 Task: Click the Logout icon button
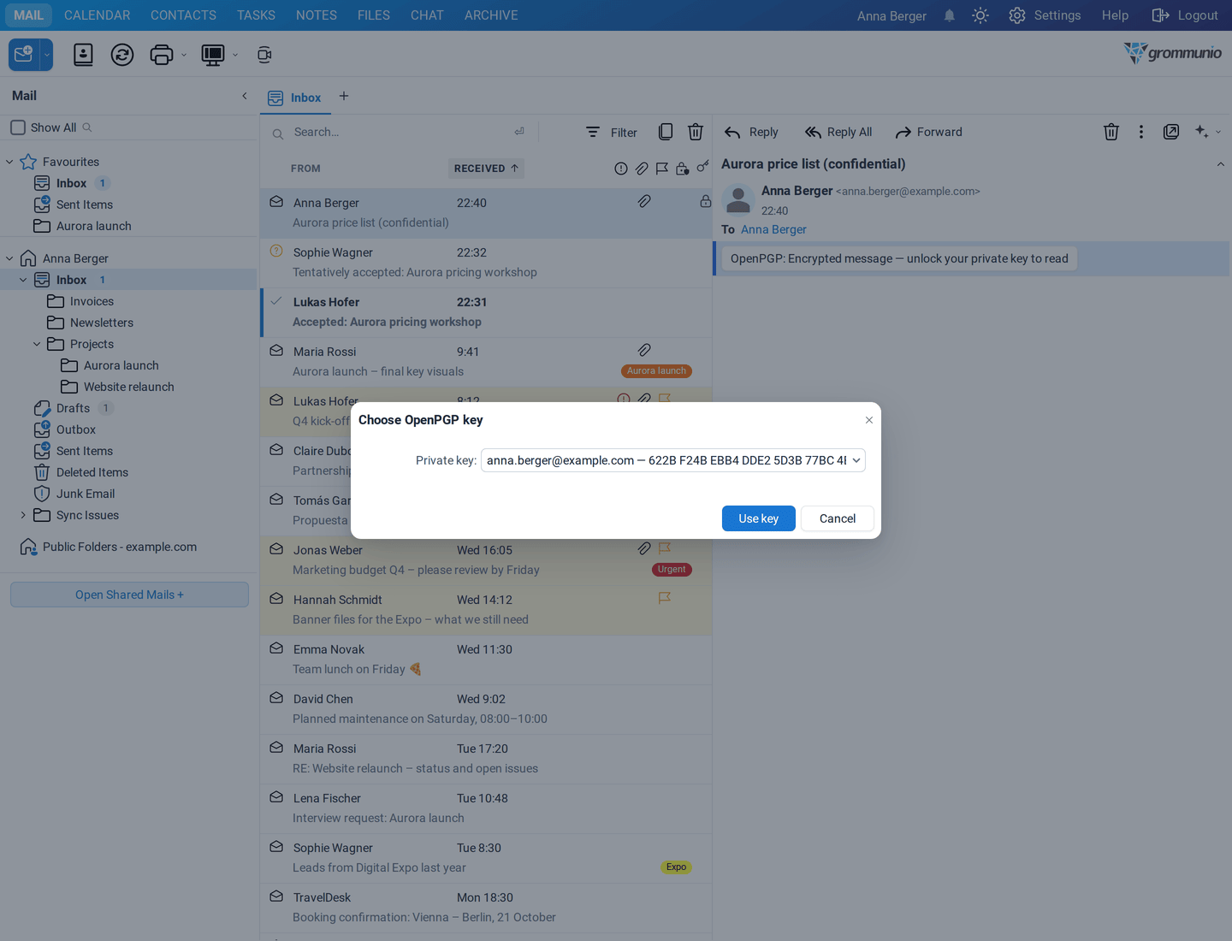(x=1185, y=15)
